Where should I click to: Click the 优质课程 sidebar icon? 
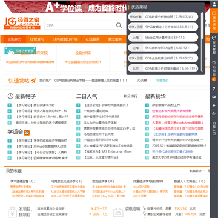[214, 21]
